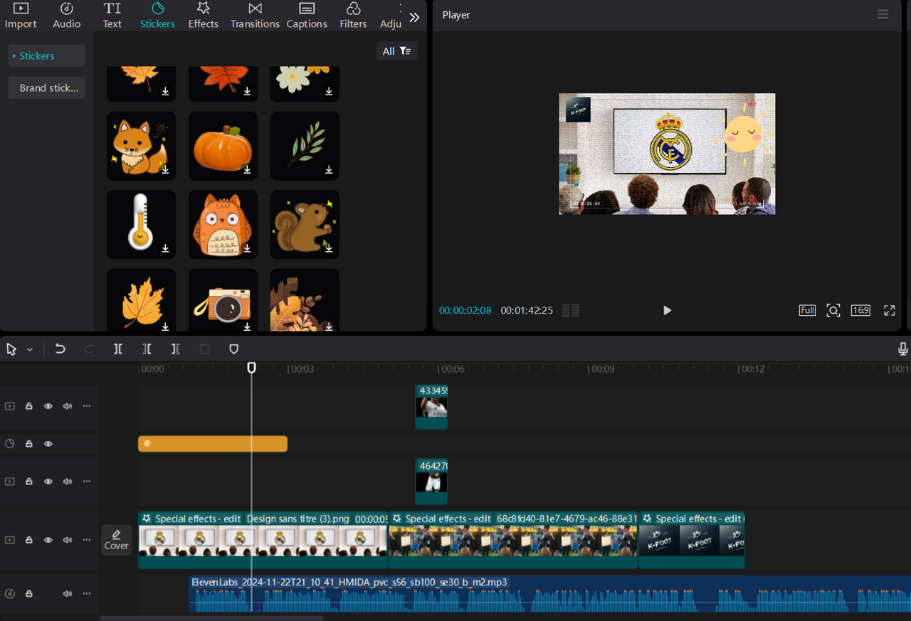Redo the last undone action
The height and width of the screenshot is (621, 911).
click(89, 349)
